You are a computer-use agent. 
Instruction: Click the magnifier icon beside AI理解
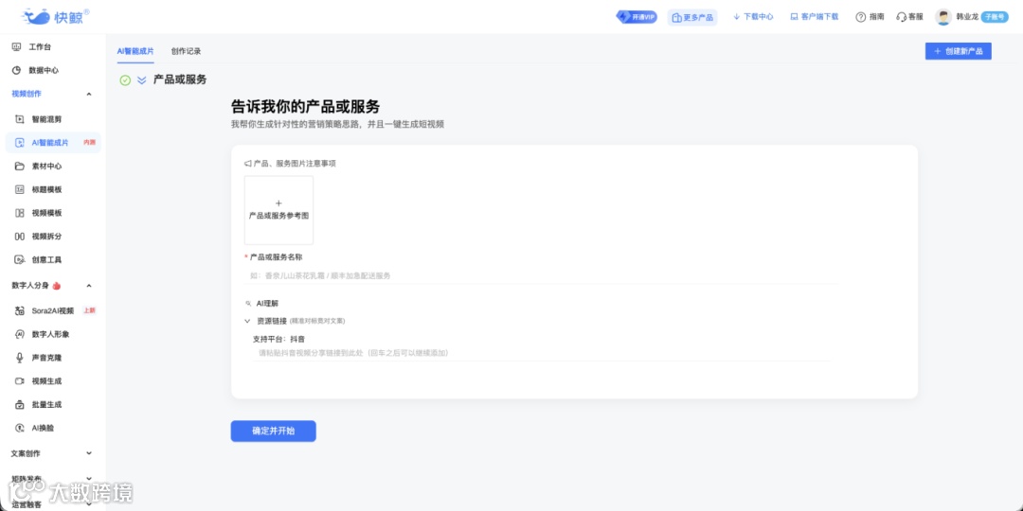point(248,304)
